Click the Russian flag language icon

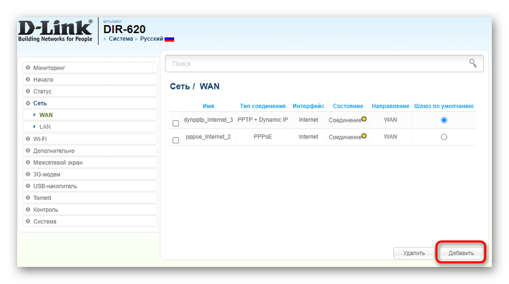pyautogui.click(x=169, y=39)
